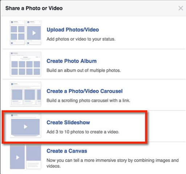This screenshot has height=174, width=186.
Task: Click 'Build an album out of multiple photos' text
Action: pos(84,70)
